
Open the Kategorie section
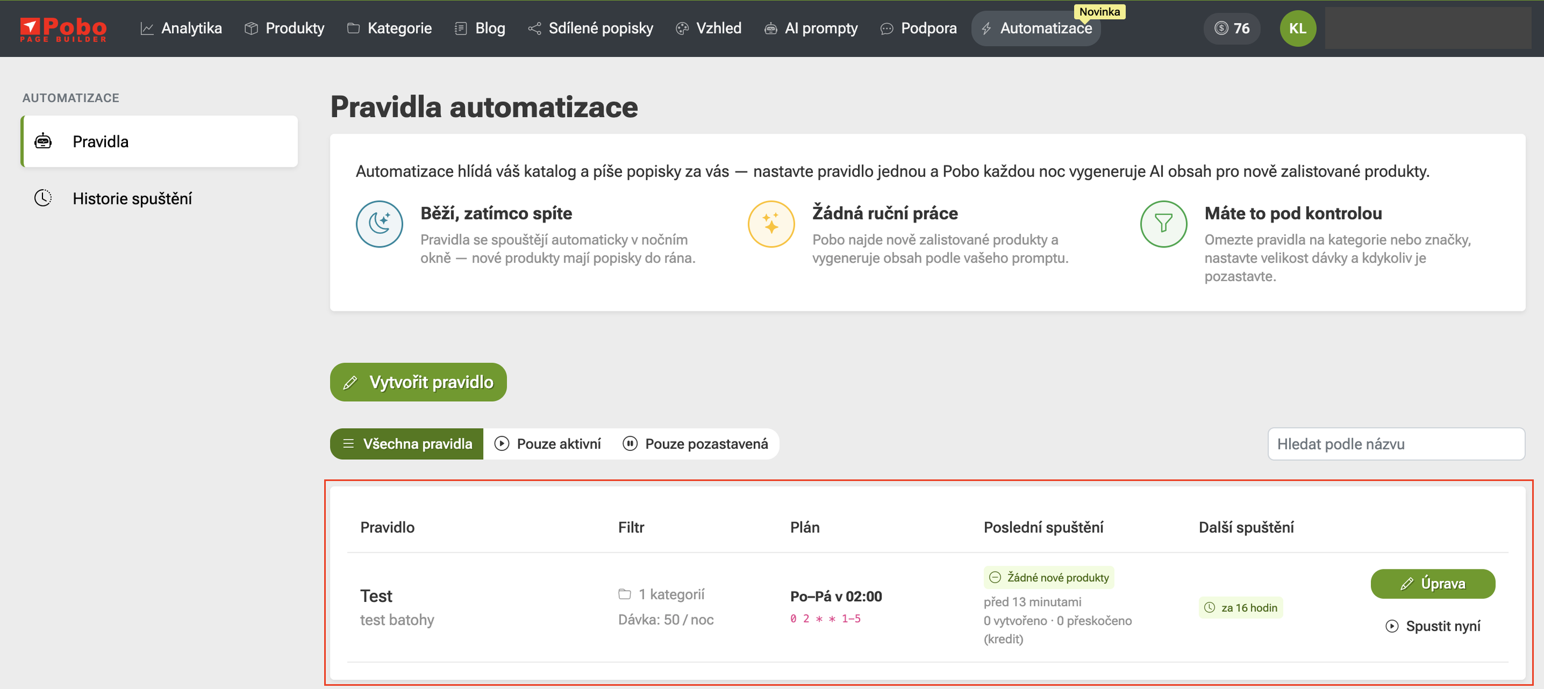pos(389,28)
